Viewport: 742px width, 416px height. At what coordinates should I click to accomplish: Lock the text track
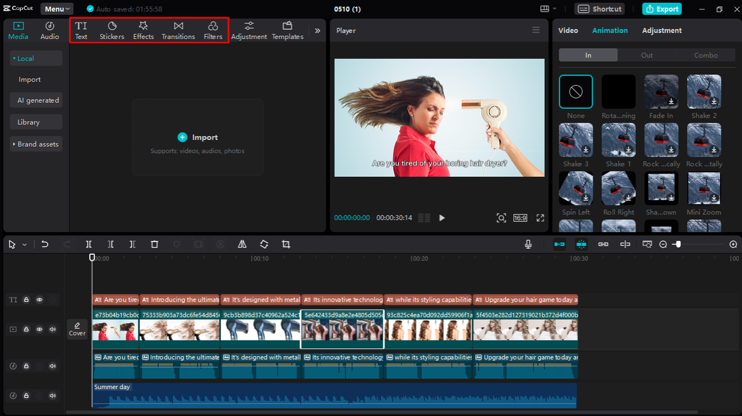point(26,299)
